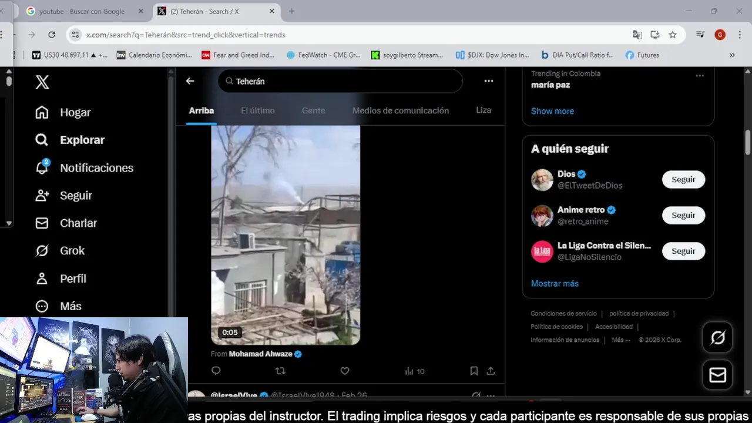Open DIA Put/Call Ratio bookmark
Screen dimensions: 752x423
tap(577, 55)
